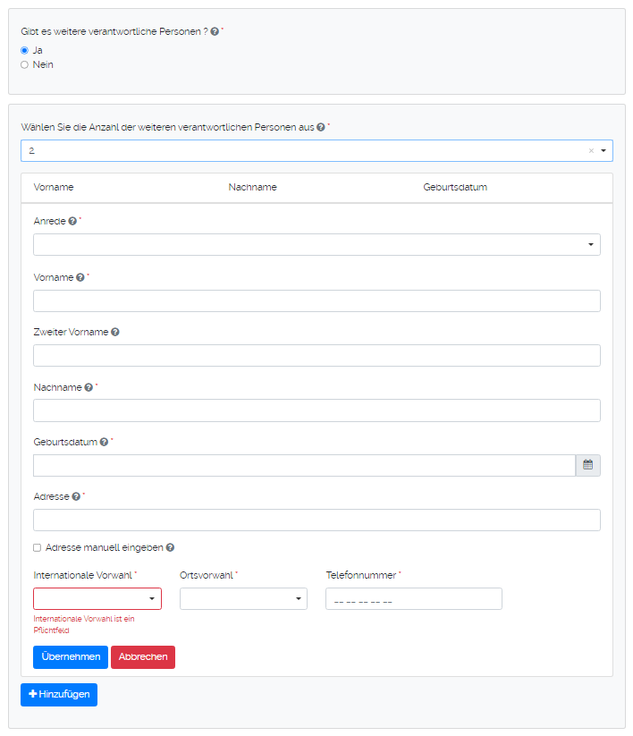Click into the Vorname text field
This screenshot has width=633, height=736.
click(x=316, y=301)
